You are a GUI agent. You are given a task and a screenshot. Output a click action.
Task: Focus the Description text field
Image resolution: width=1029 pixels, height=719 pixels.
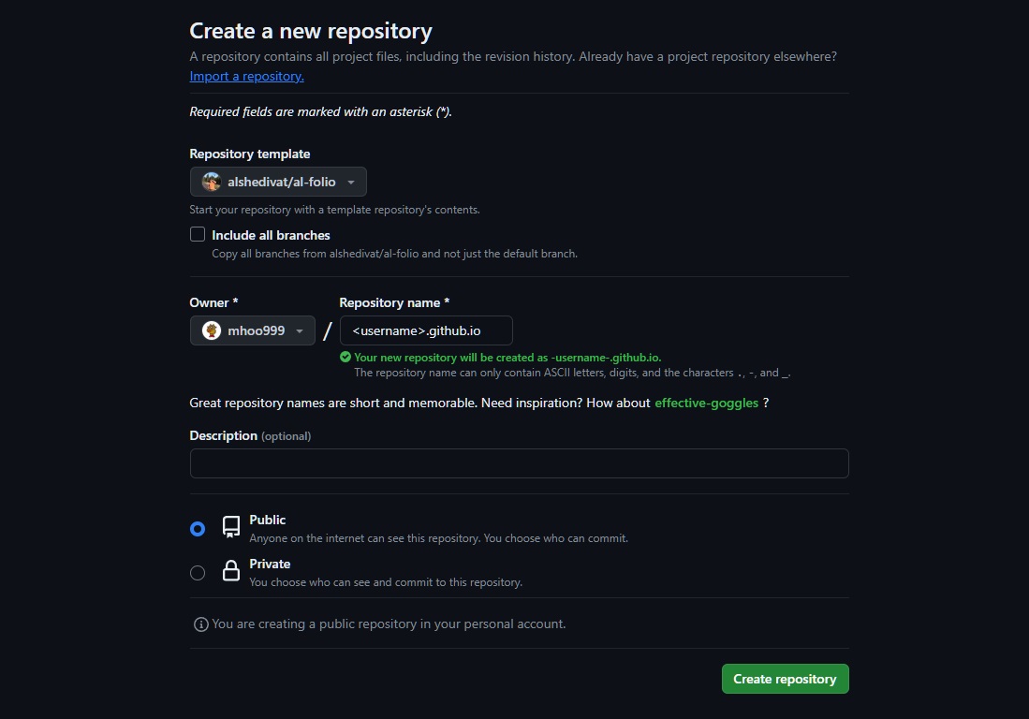click(519, 463)
